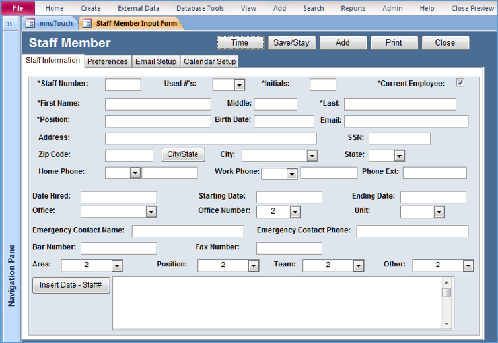Open the File menu

click(x=18, y=8)
